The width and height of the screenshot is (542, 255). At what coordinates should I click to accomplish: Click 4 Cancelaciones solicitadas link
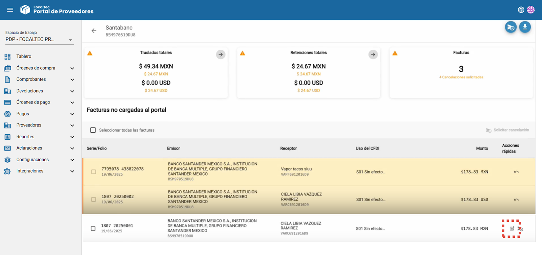461,77
